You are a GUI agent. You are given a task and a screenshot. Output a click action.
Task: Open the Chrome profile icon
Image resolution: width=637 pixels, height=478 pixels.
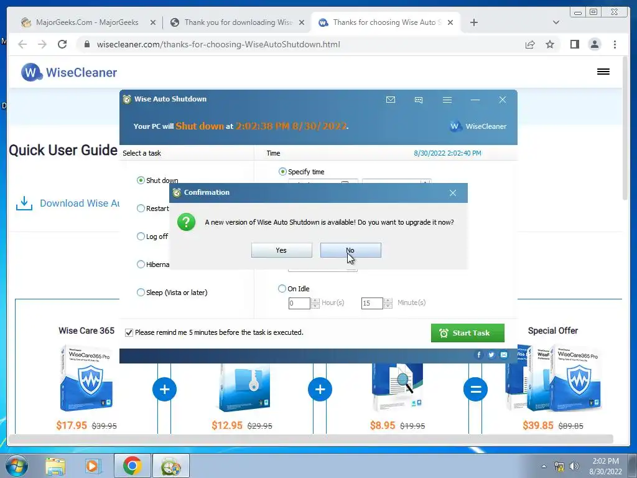pyautogui.click(x=594, y=44)
